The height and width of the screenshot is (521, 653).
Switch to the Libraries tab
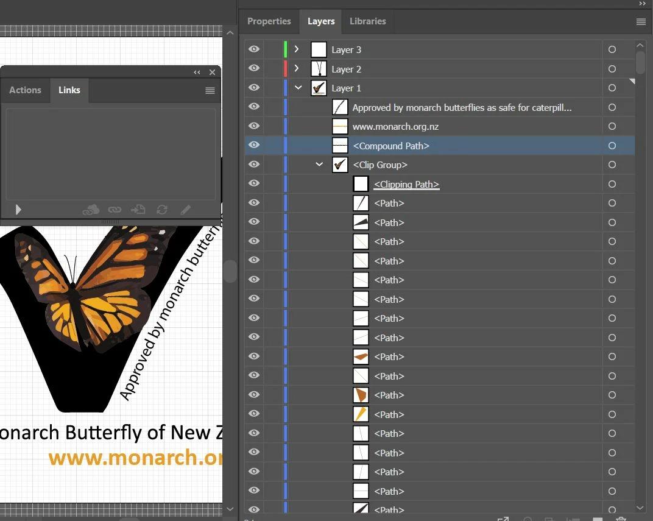tap(368, 21)
